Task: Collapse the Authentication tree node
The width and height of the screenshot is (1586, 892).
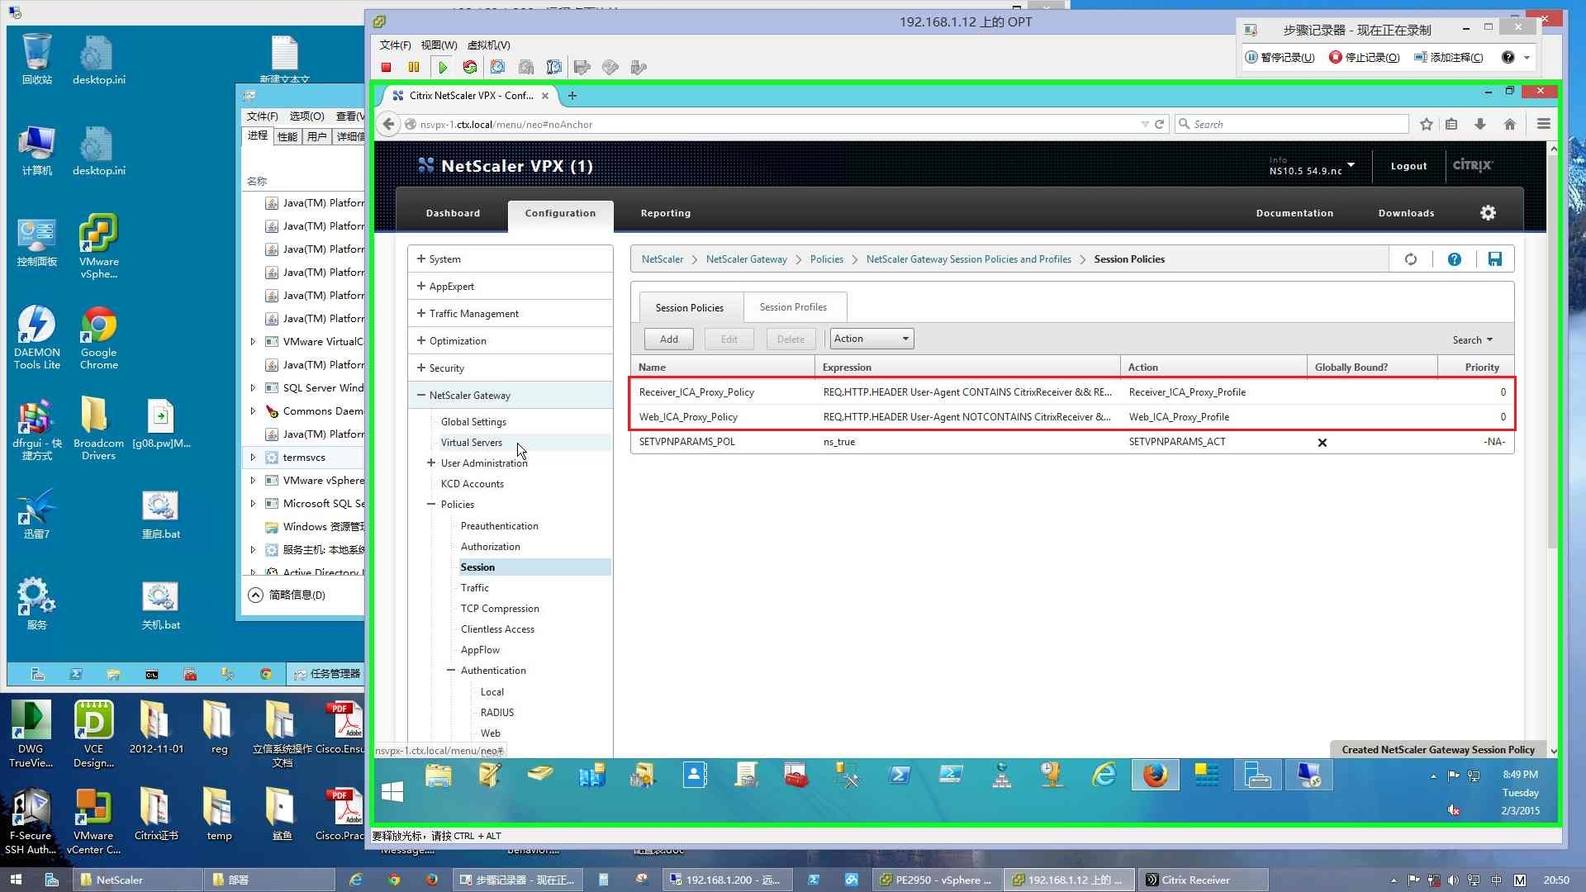Action: [451, 671]
